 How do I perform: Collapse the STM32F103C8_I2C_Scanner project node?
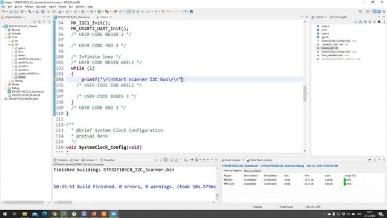coord(2,26)
